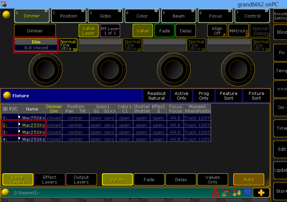Click the Dimmer Dim column header
Image resolution: width=287 pixels, height=202 pixels.
(x=54, y=109)
